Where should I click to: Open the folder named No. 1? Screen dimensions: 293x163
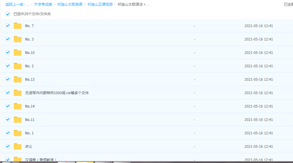point(29,133)
